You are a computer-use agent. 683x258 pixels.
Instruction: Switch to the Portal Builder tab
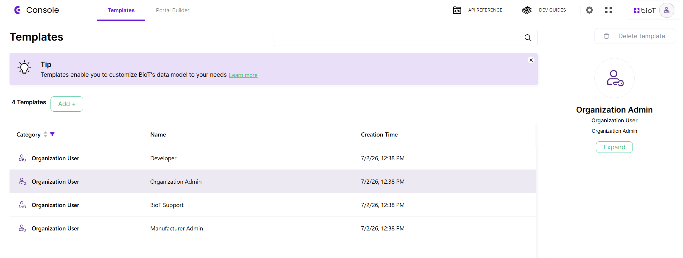pyautogui.click(x=173, y=10)
